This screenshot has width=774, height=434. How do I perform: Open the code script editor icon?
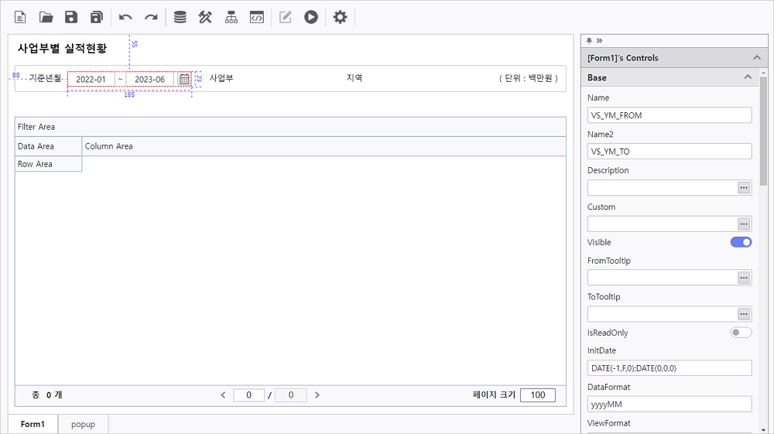click(257, 17)
